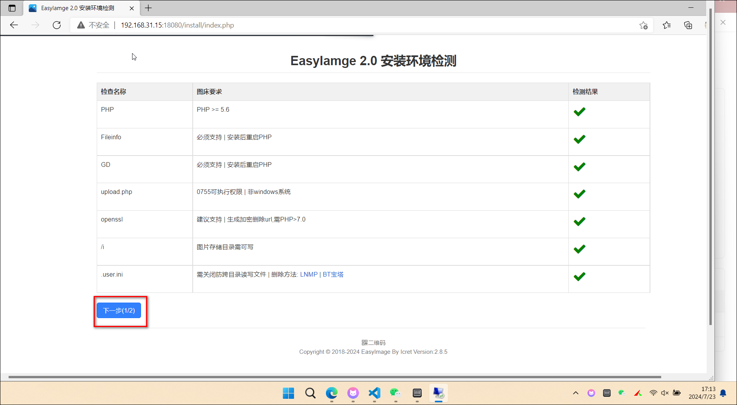Open Windows Start menu
The width and height of the screenshot is (737, 405).
(x=288, y=393)
